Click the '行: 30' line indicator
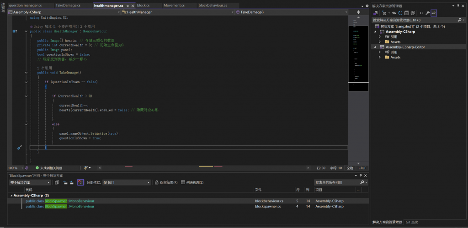468x228 pixels. point(321,168)
